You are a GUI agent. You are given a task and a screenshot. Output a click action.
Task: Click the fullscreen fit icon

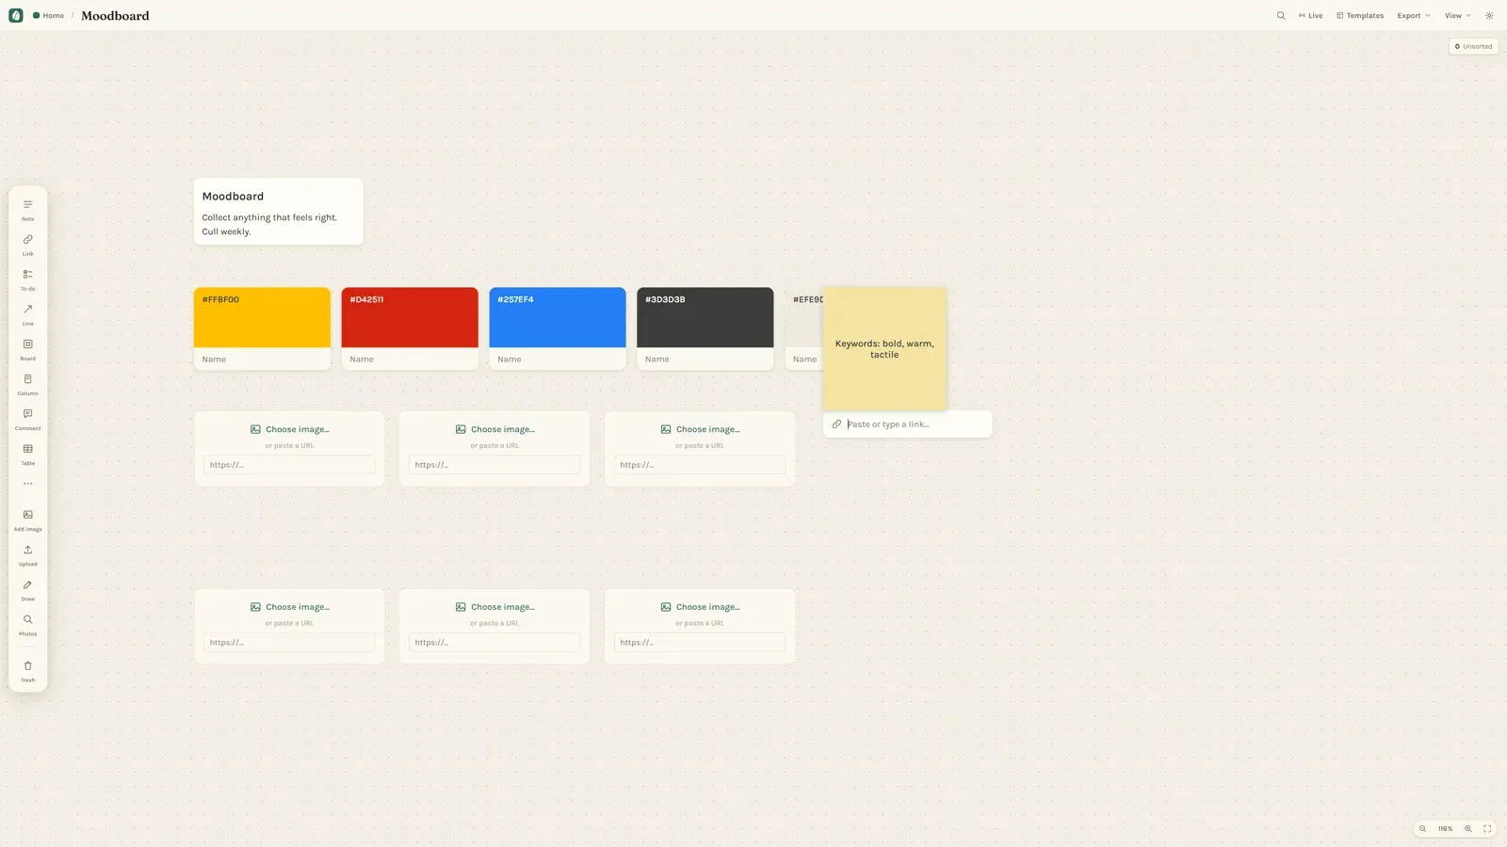(x=1487, y=829)
